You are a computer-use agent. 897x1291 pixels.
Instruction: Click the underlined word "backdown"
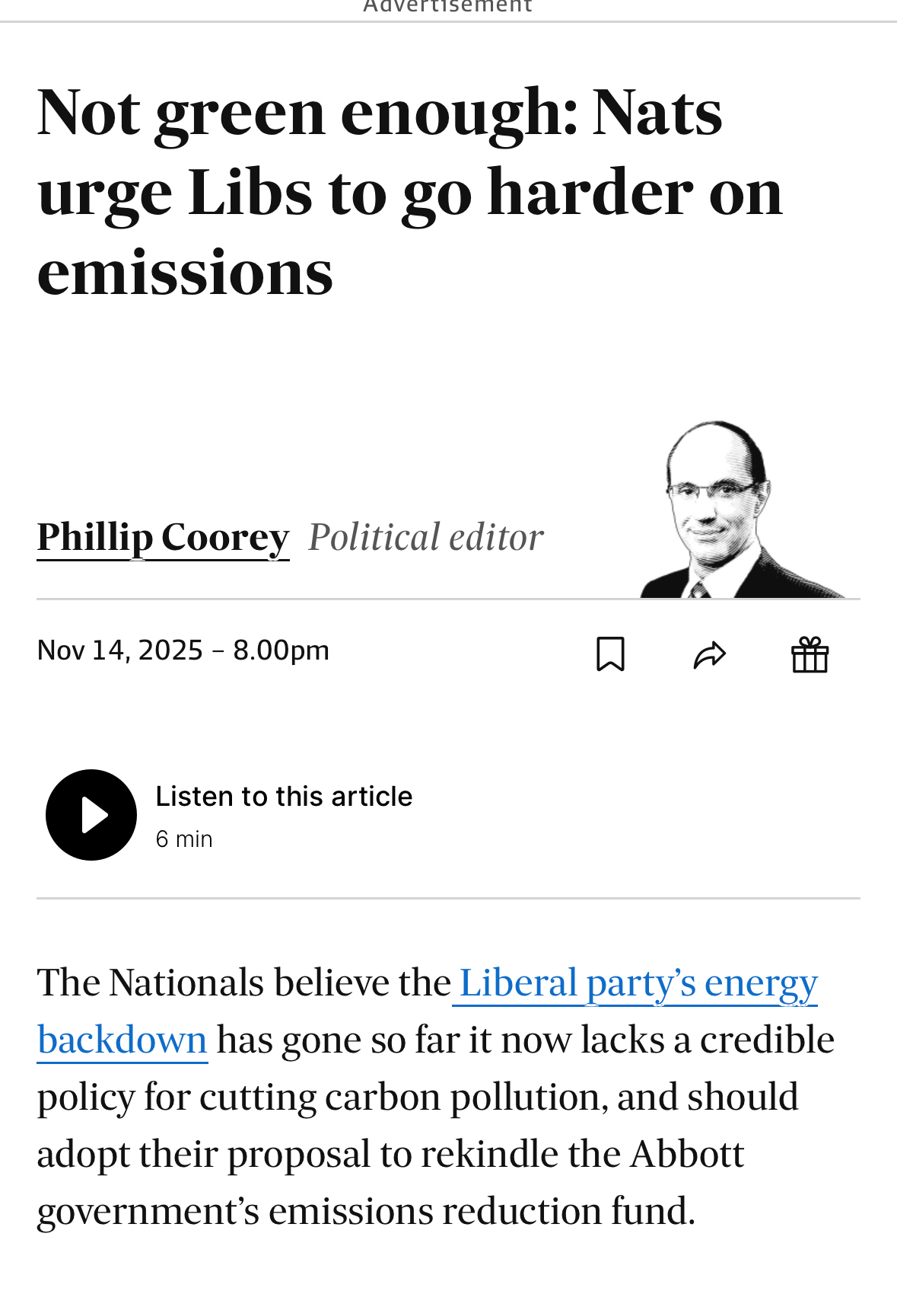pos(122,1040)
